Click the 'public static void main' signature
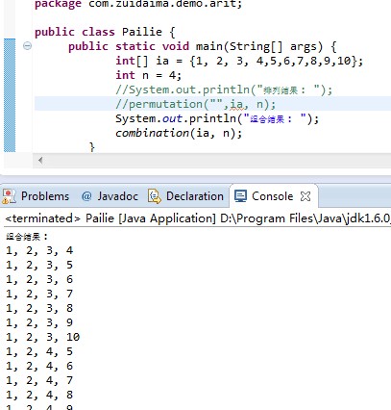 [x=203, y=46]
